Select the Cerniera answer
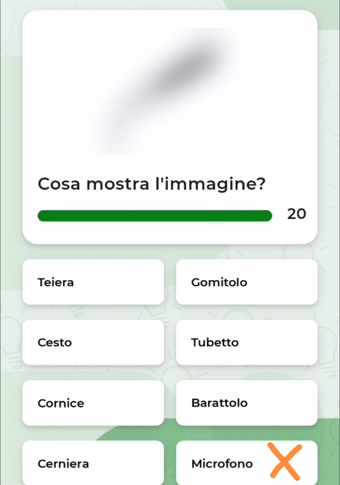The width and height of the screenshot is (340, 485). (93, 463)
